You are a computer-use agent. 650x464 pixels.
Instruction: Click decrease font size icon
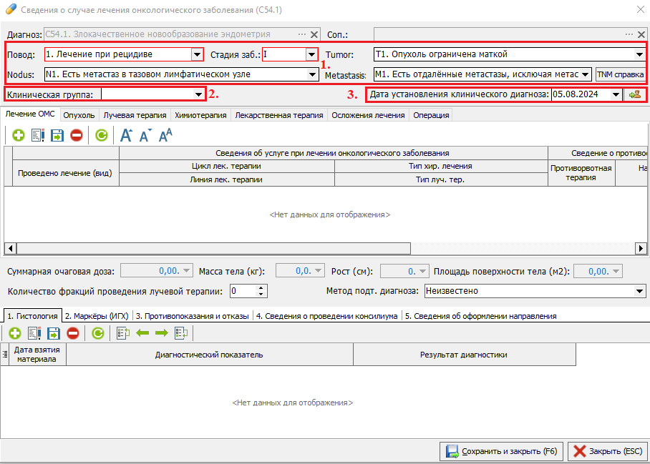[x=145, y=135]
